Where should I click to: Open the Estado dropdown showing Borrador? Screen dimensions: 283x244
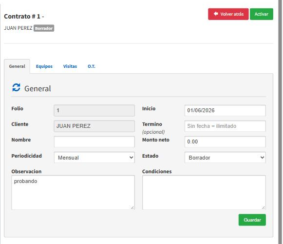(225, 158)
